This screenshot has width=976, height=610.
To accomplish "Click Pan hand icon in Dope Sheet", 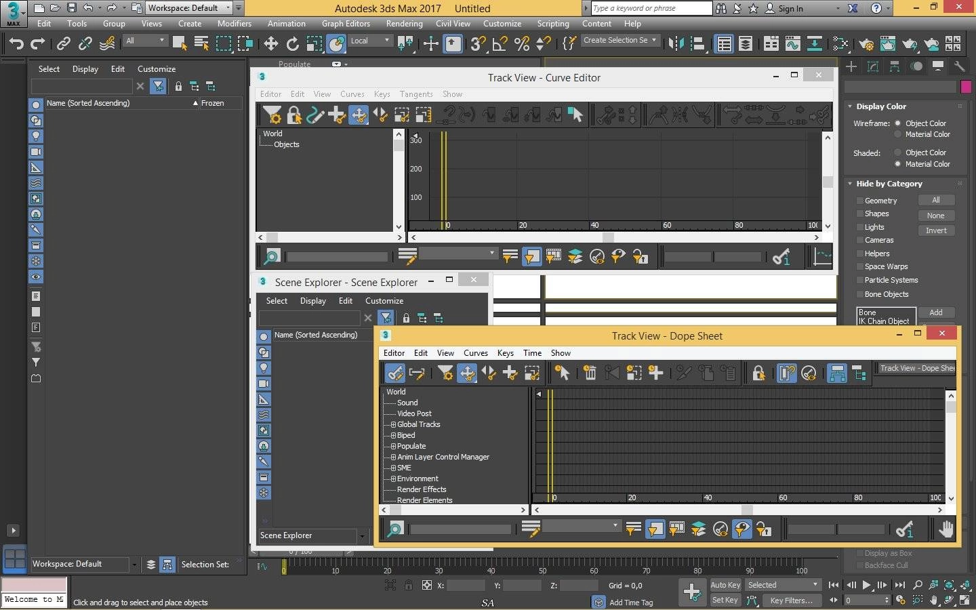I will (946, 529).
